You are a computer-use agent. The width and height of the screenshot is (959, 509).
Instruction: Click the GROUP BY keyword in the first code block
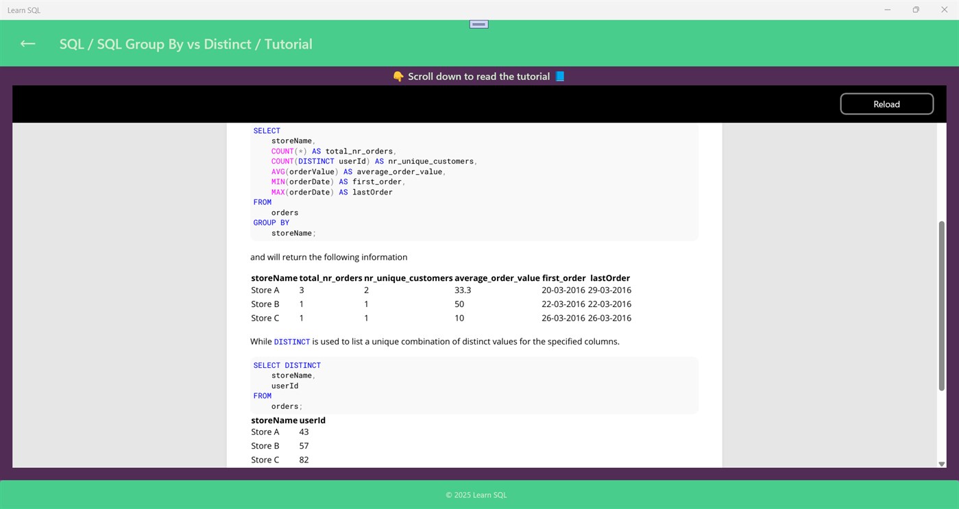[x=271, y=222]
